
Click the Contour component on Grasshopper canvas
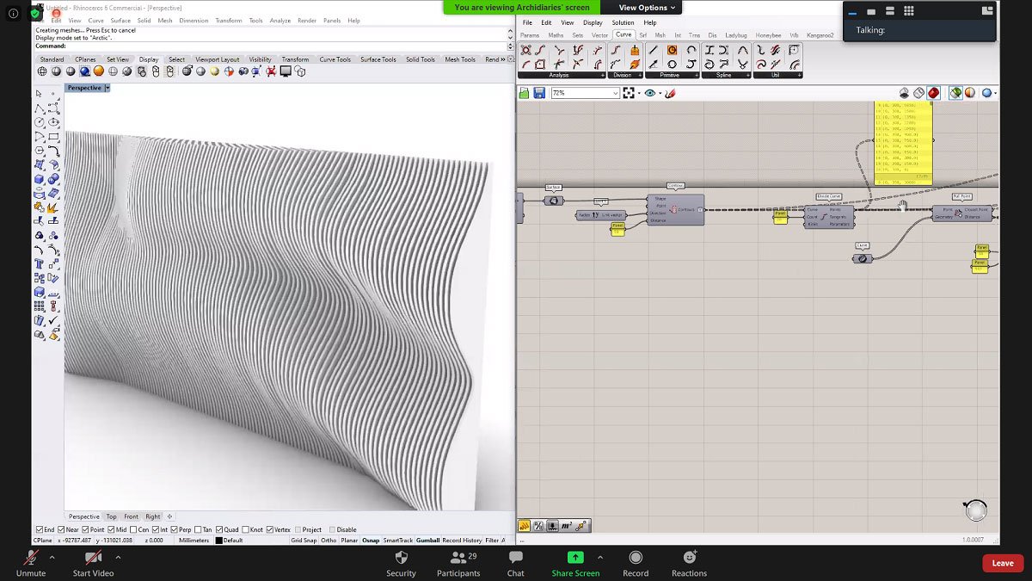pos(675,209)
